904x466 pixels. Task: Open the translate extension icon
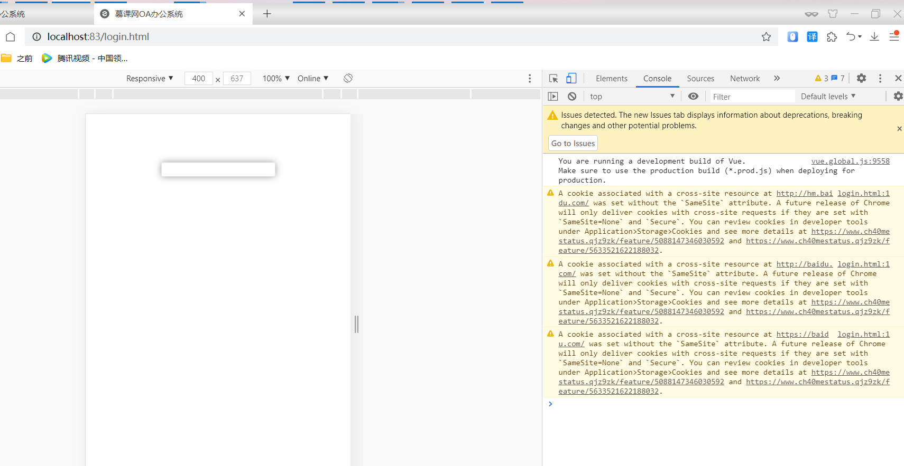pyautogui.click(x=812, y=36)
